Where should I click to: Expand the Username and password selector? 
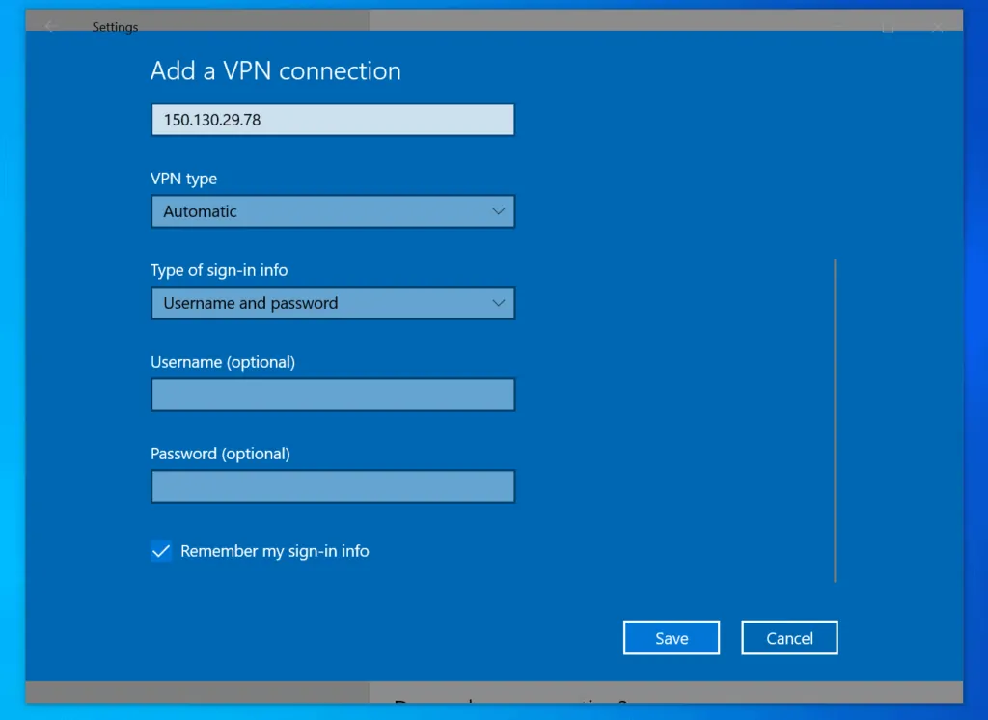pos(333,303)
